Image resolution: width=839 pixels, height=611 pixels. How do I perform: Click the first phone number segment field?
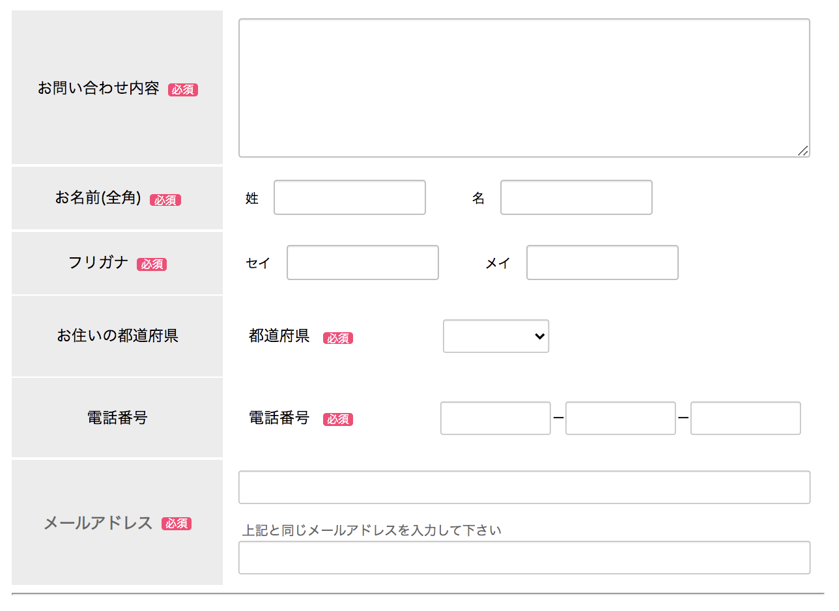coord(495,418)
